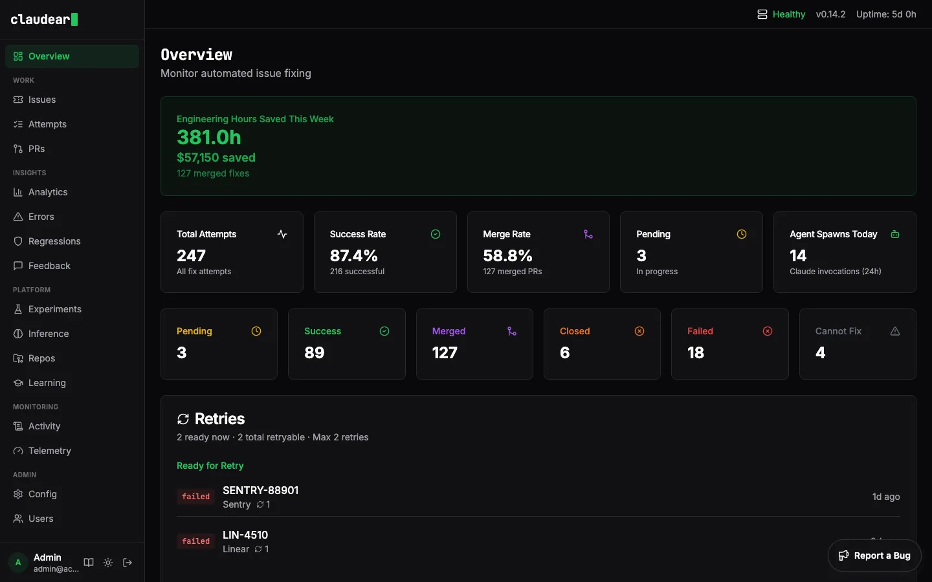Image resolution: width=932 pixels, height=582 pixels.
Task: Log out using the logout arrow icon
Action: tap(128, 563)
